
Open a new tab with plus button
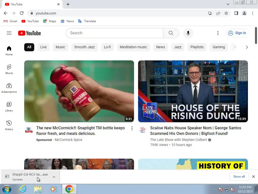pos(68,4)
